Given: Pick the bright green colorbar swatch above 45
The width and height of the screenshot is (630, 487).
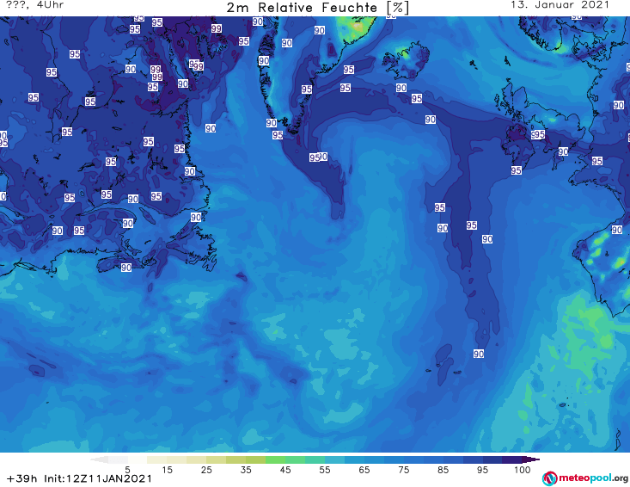Looking at the screenshot, I should coord(275,459).
